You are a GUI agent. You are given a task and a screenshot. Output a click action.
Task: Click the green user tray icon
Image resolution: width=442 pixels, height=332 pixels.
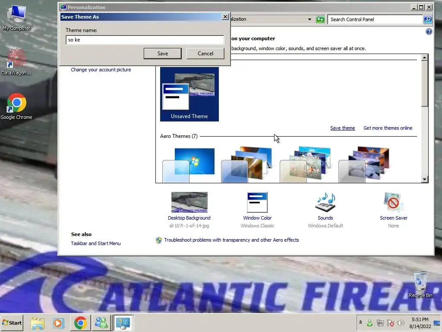pyautogui.click(x=369, y=322)
